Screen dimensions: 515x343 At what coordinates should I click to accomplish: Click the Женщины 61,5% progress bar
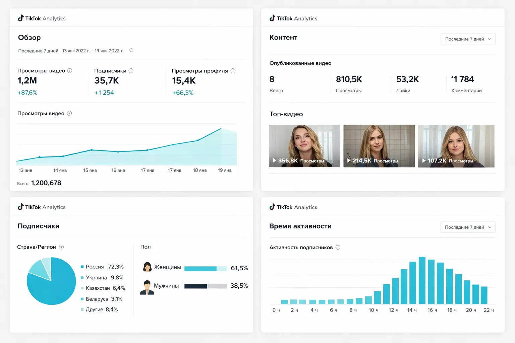205,269
